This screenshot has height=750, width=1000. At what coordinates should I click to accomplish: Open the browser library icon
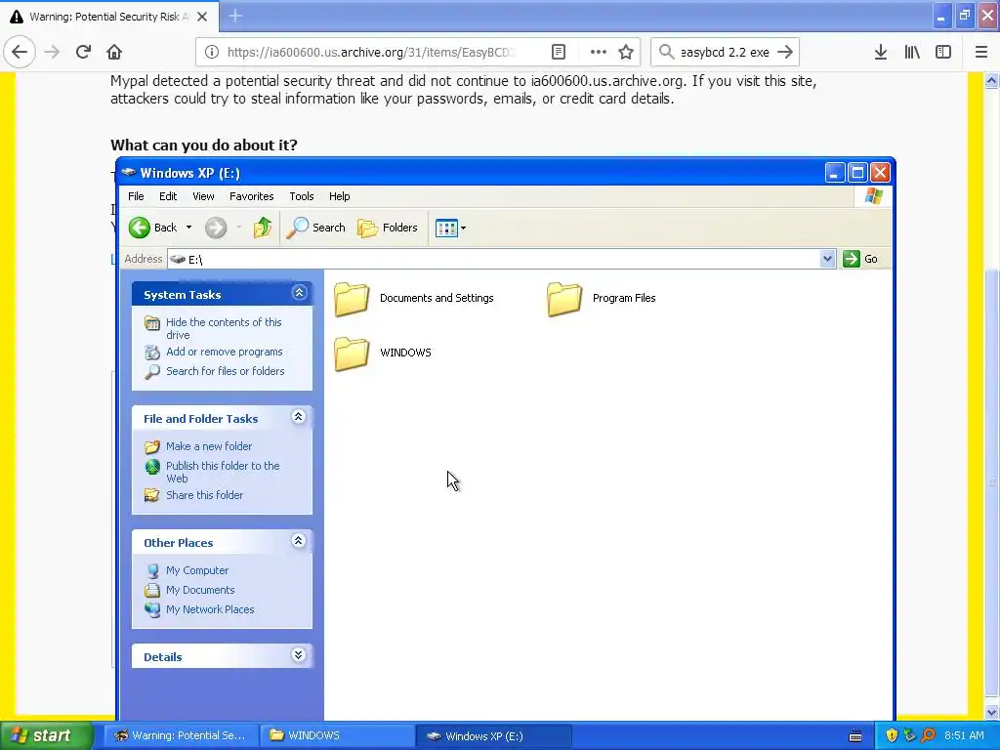pyautogui.click(x=912, y=53)
